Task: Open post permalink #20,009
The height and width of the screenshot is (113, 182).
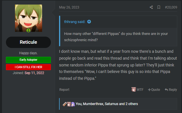Action: tap(171, 7)
